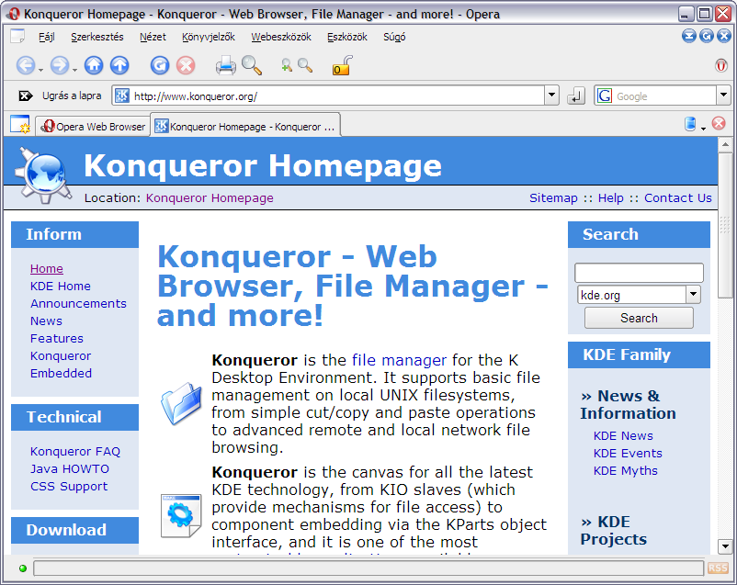Open the Könyvjelzők menu

209,37
